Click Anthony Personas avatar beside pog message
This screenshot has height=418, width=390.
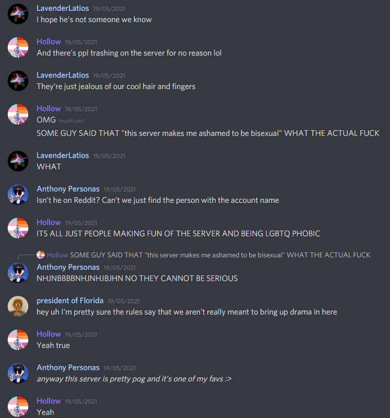click(18, 373)
